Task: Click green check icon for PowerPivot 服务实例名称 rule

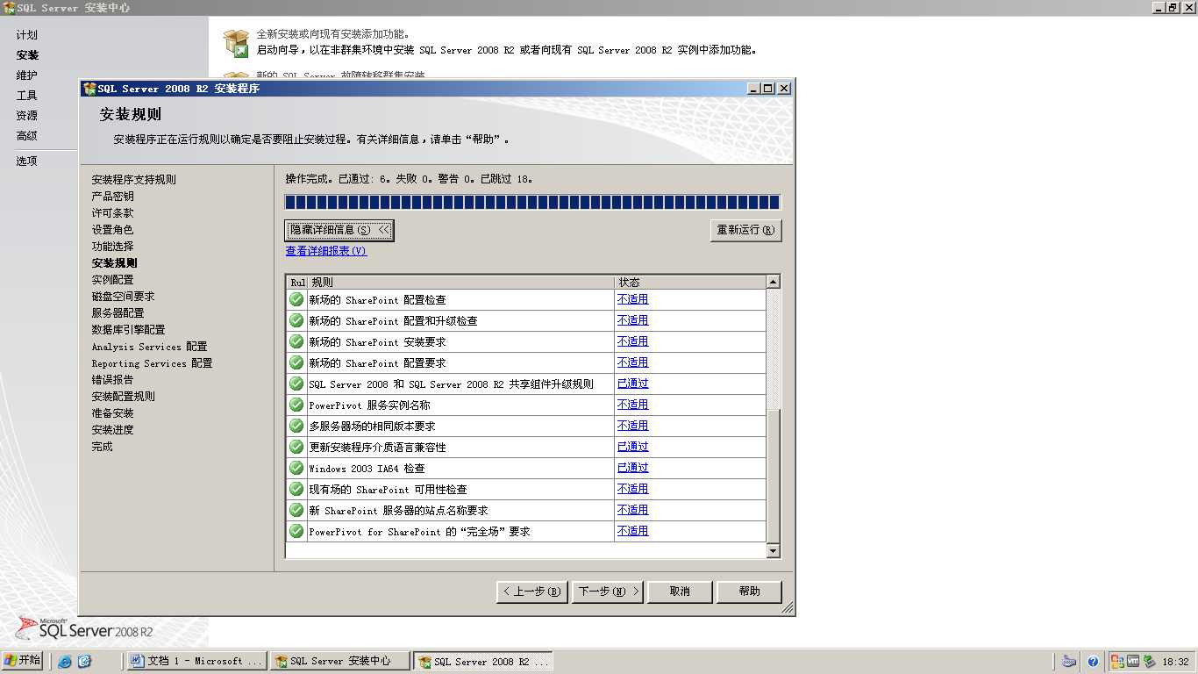Action: click(x=296, y=405)
